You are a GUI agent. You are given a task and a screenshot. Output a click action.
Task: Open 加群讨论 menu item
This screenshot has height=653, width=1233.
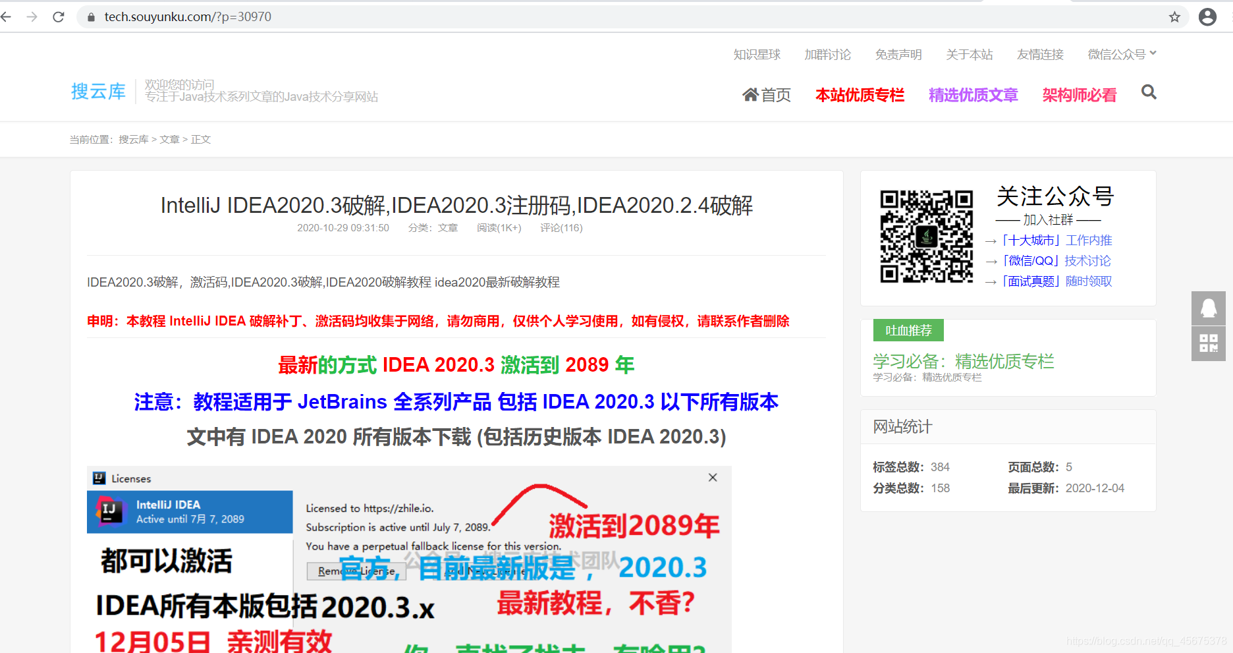(827, 55)
